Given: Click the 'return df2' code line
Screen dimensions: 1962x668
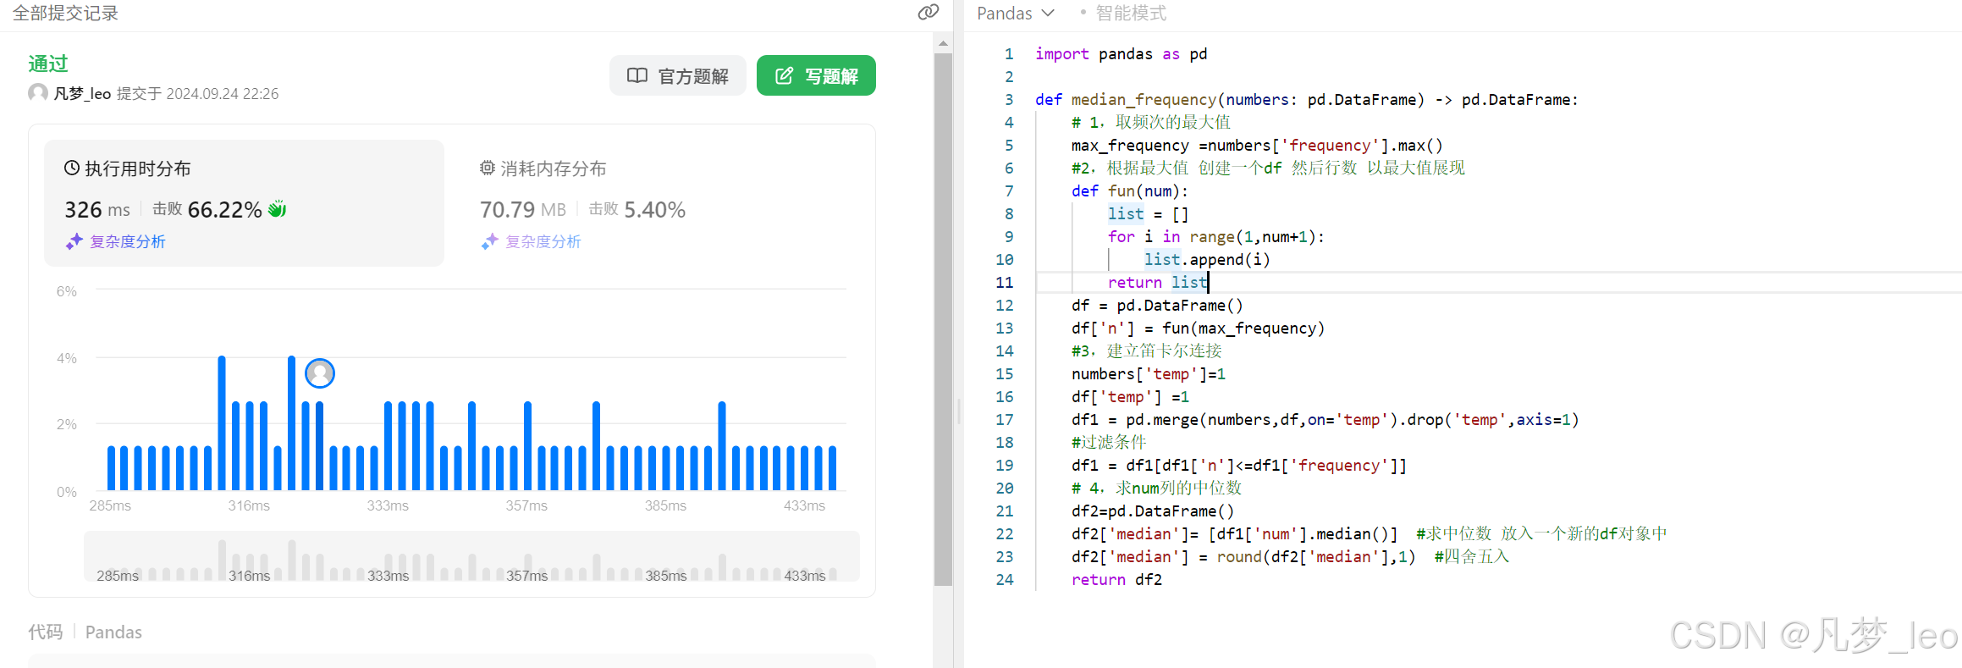Looking at the screenshot, I should [1116, 579].
